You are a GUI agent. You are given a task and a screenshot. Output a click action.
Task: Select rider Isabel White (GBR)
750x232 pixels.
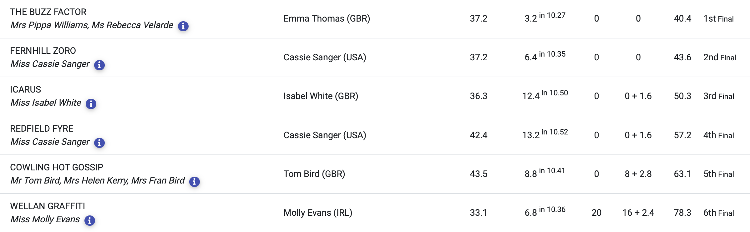tap(321, 96)
